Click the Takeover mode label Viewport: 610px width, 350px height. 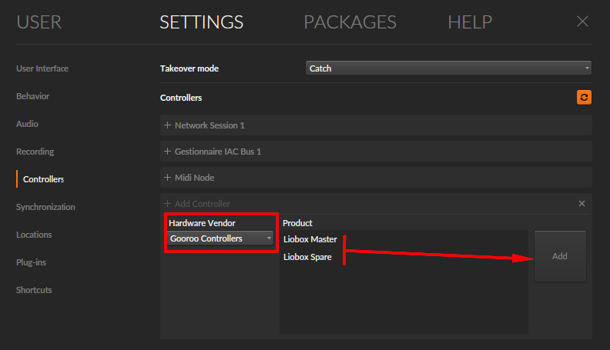coord(189,68)
